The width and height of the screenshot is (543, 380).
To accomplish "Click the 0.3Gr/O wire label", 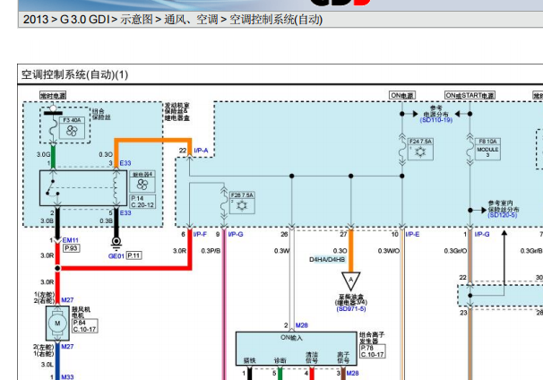I will click(455, 250).
